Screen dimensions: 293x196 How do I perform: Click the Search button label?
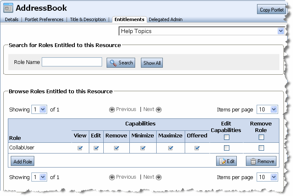pos(126,63)
